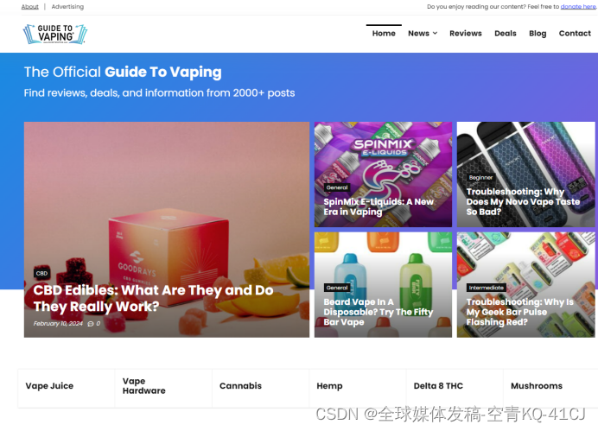
Task: Open the Blog section
Action: 538,33
